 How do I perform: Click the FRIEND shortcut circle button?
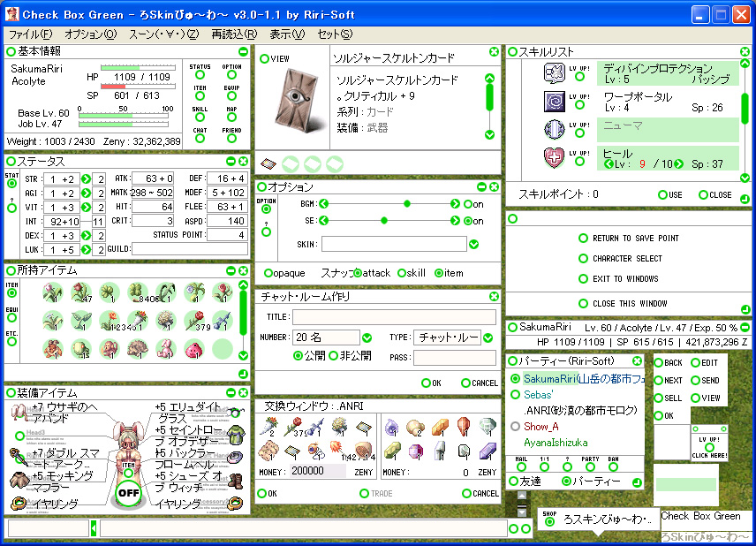pos(232,139)
